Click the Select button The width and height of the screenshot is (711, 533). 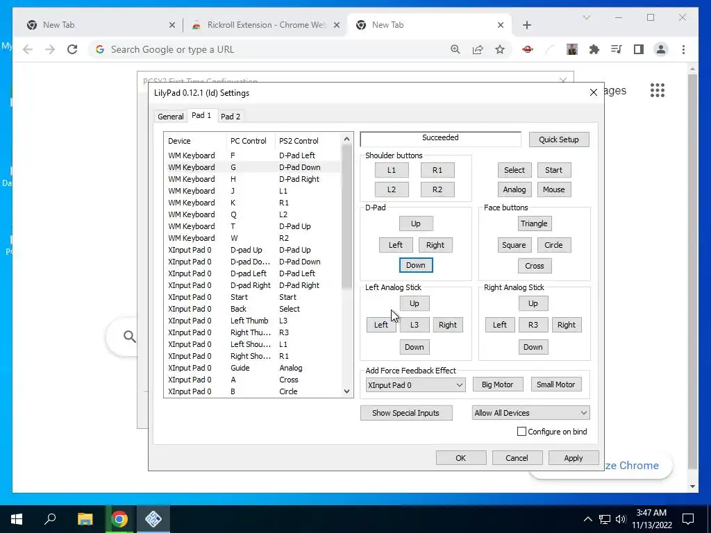(515, 171)
